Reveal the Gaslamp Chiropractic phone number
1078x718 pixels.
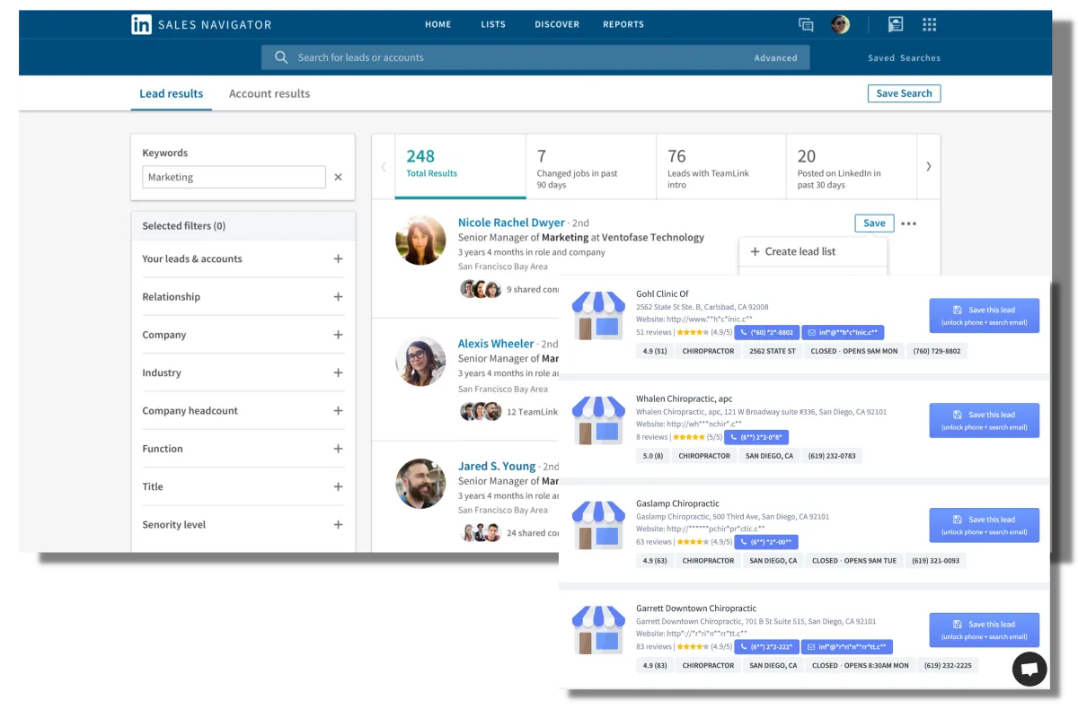766,542
